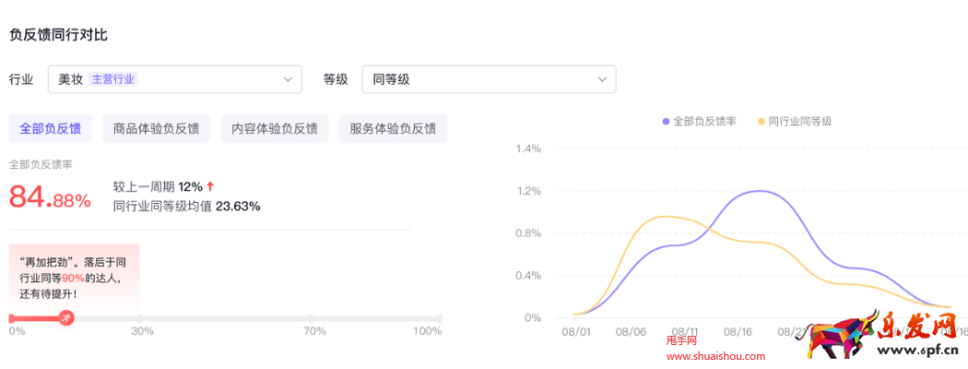
Task: Click the 再加把劲 tip card
Action: pos(74,279)
